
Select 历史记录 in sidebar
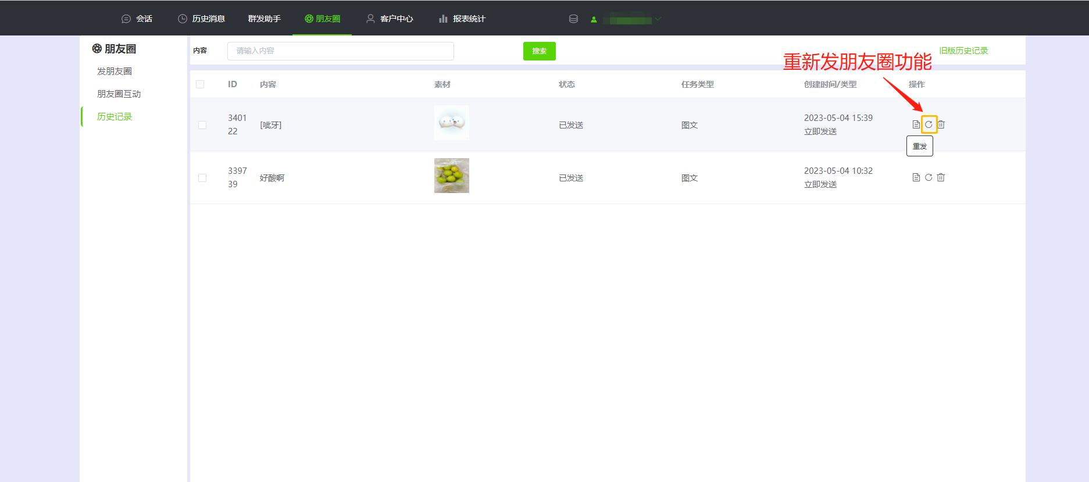[115, 116]
